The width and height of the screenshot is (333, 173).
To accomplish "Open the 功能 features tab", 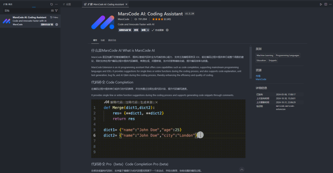I will click(x=102, y=40).
